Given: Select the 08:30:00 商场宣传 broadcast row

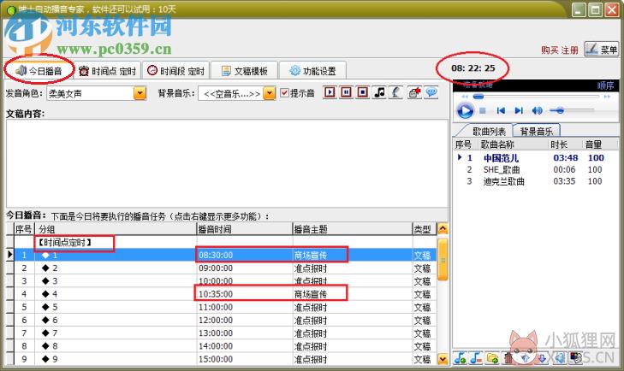Looking at the screenshot, I should 225,255.
